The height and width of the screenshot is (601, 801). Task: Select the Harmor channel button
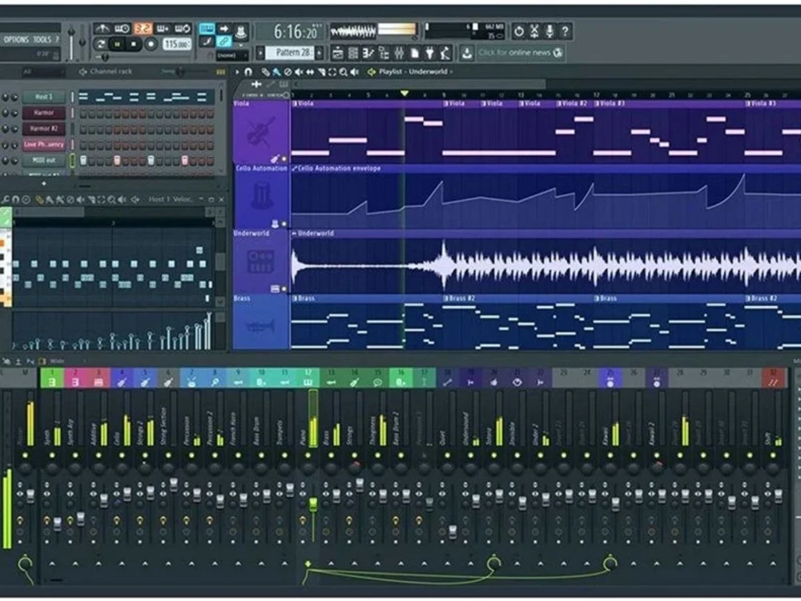click(x=44, y=112)
